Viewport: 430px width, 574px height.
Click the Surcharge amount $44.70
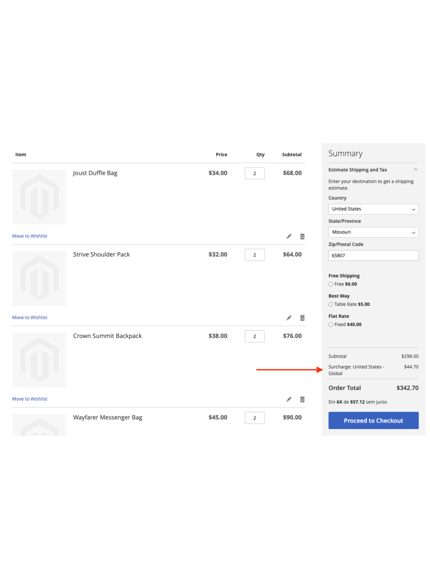tap(411, 367)
